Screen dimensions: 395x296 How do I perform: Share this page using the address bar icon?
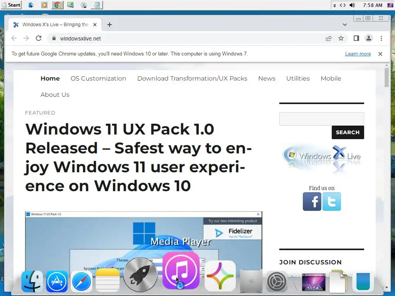[x=329, y=39]
